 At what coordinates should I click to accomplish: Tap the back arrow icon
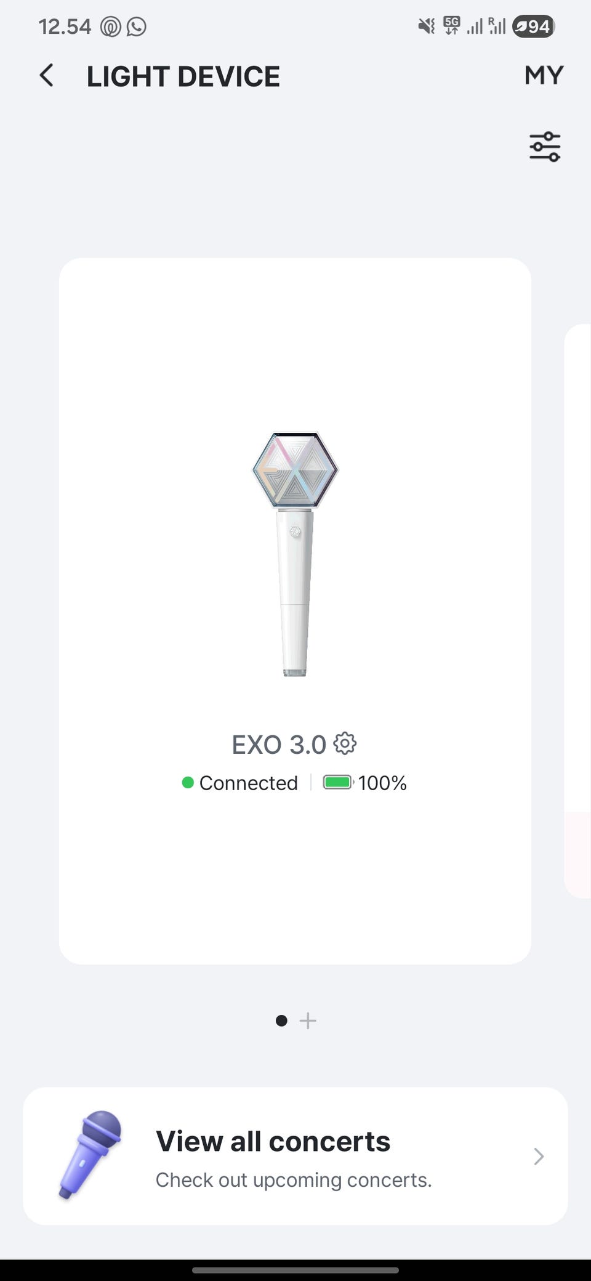46,76
